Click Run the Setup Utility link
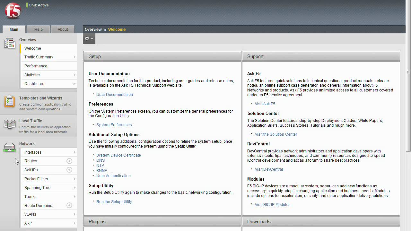 click(x=114, y=202)
